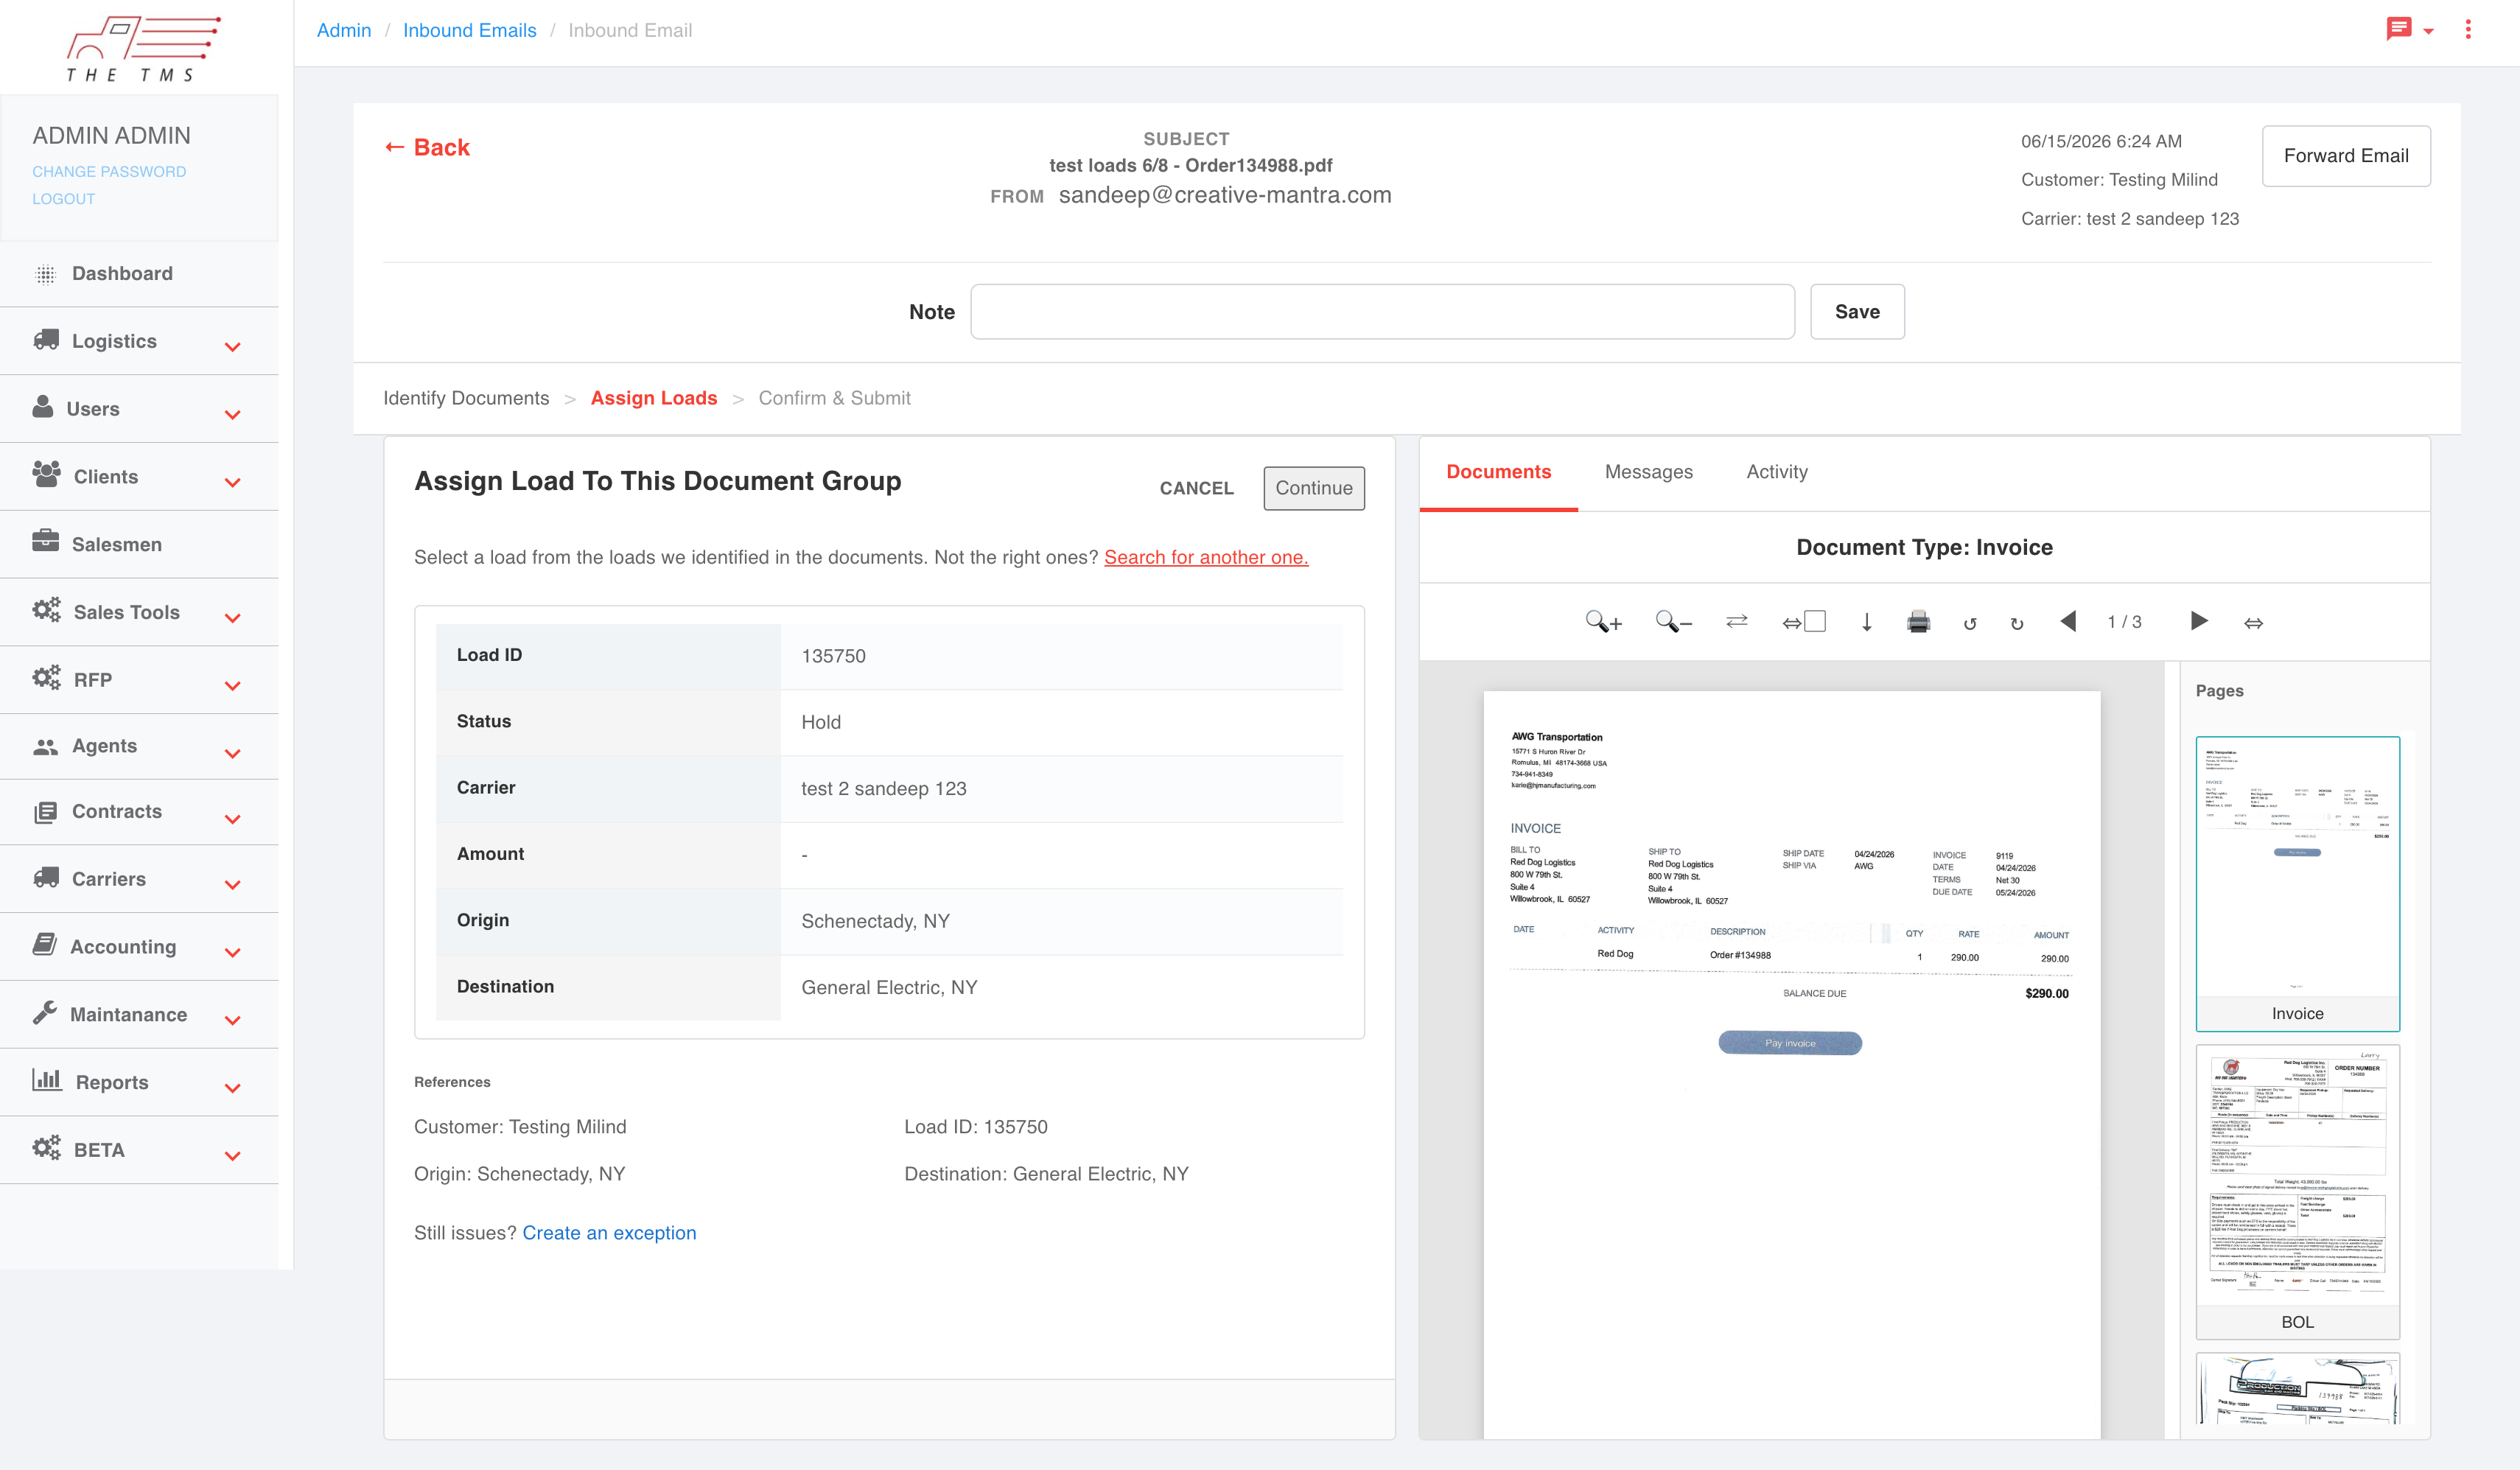Image resolution: width=2520 pixels, height=1470 pixels.
Task: Go to previous document page
Action: pyautogui.click(x=2068, y=621)
